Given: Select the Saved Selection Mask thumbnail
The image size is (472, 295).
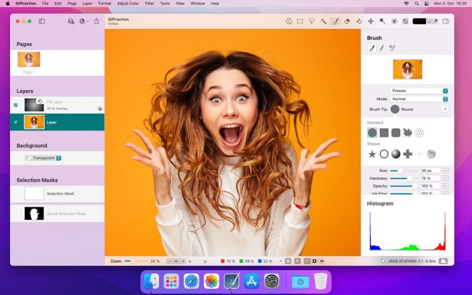Looking at the screenshot, I should (x=34, y=214).
